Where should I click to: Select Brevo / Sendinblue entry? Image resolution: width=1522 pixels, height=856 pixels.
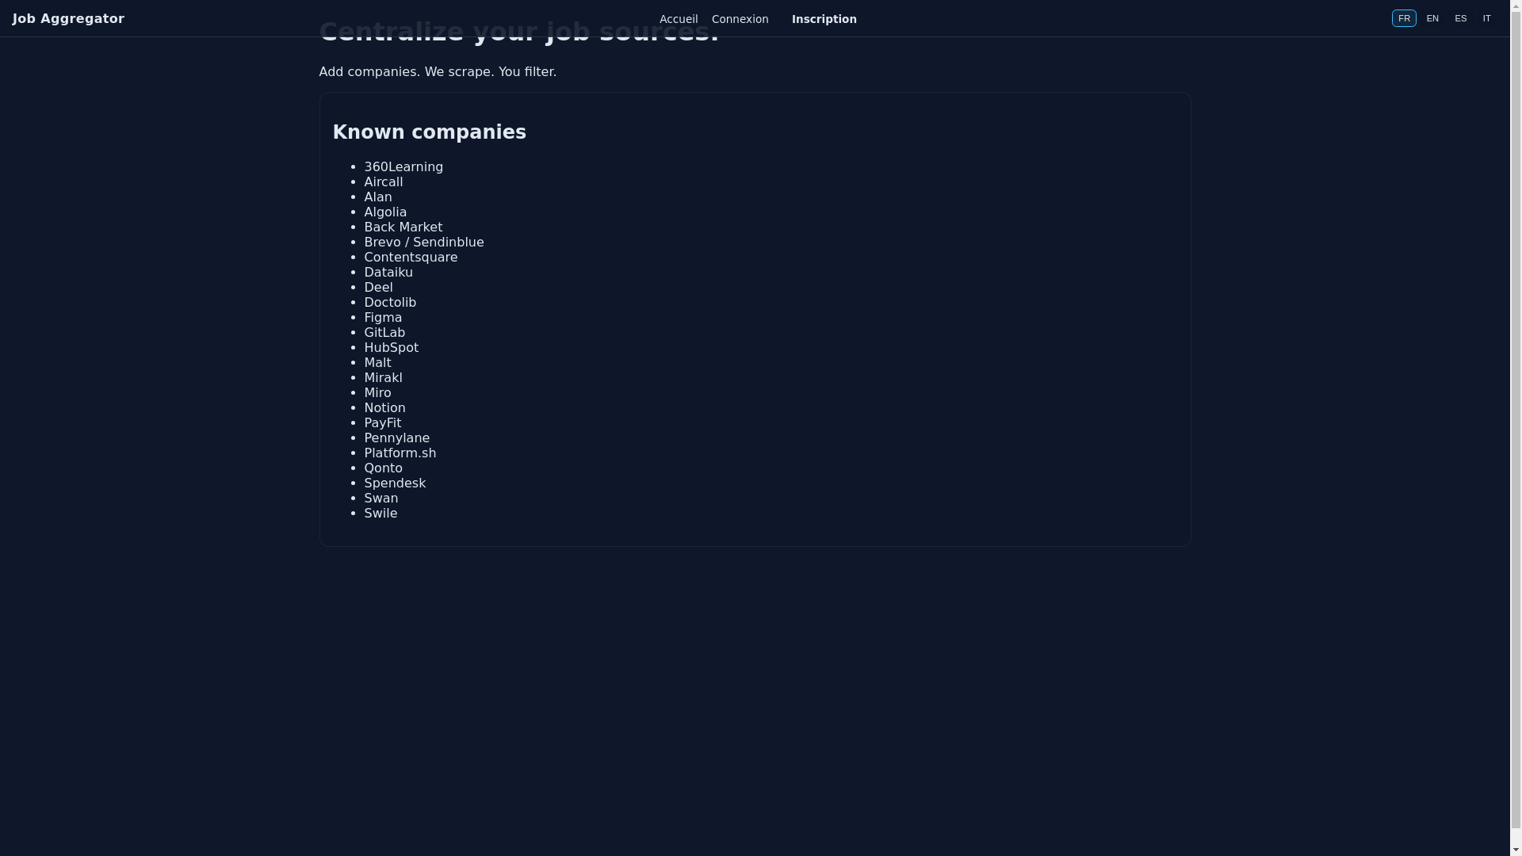pos(424,243)
